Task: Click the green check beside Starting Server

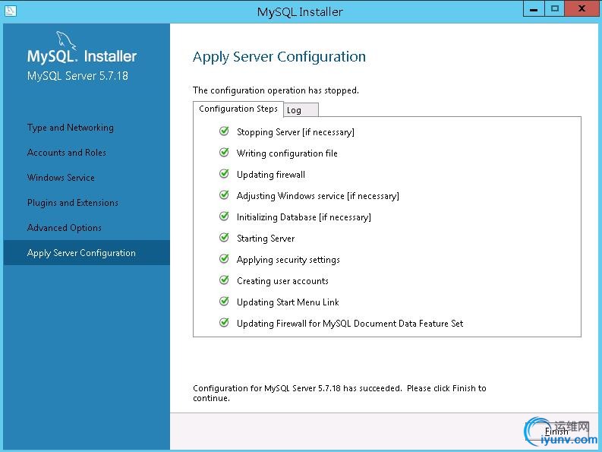Action: click(x=224, y=238)
